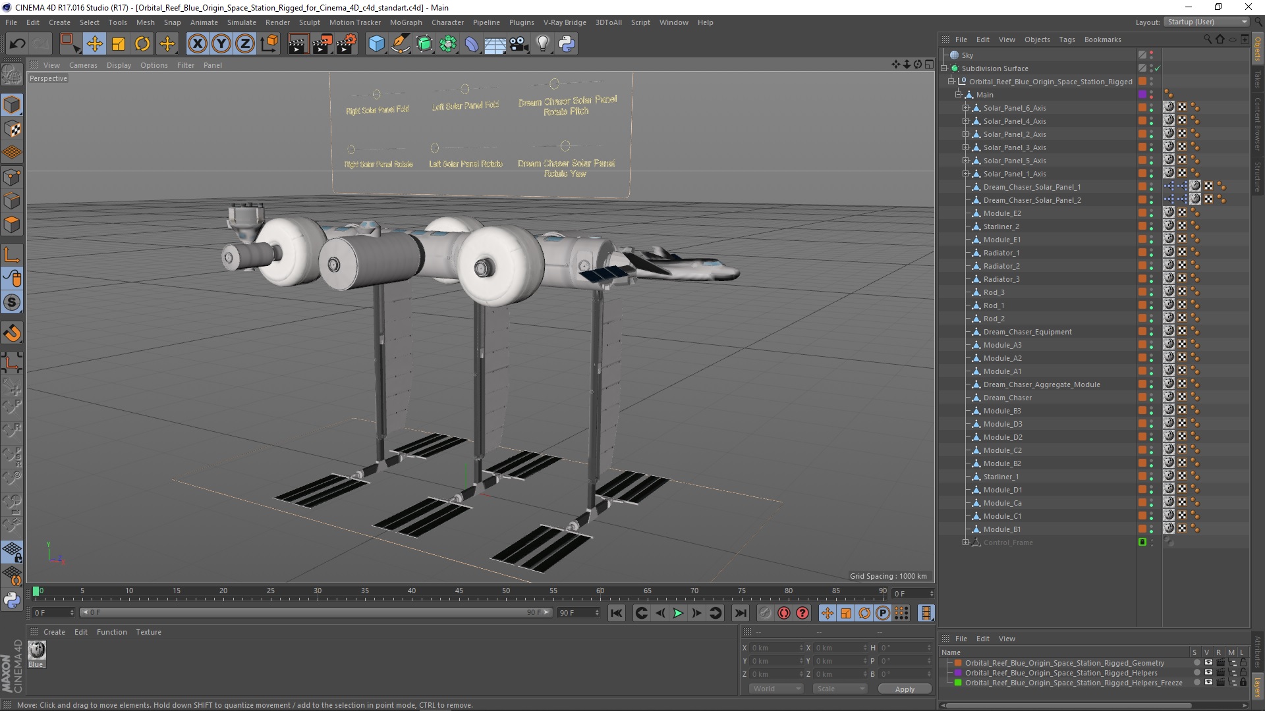Click the timeline preview range slider bar
This screenshot has height=711, width=1265.
[x=316, y=612]
